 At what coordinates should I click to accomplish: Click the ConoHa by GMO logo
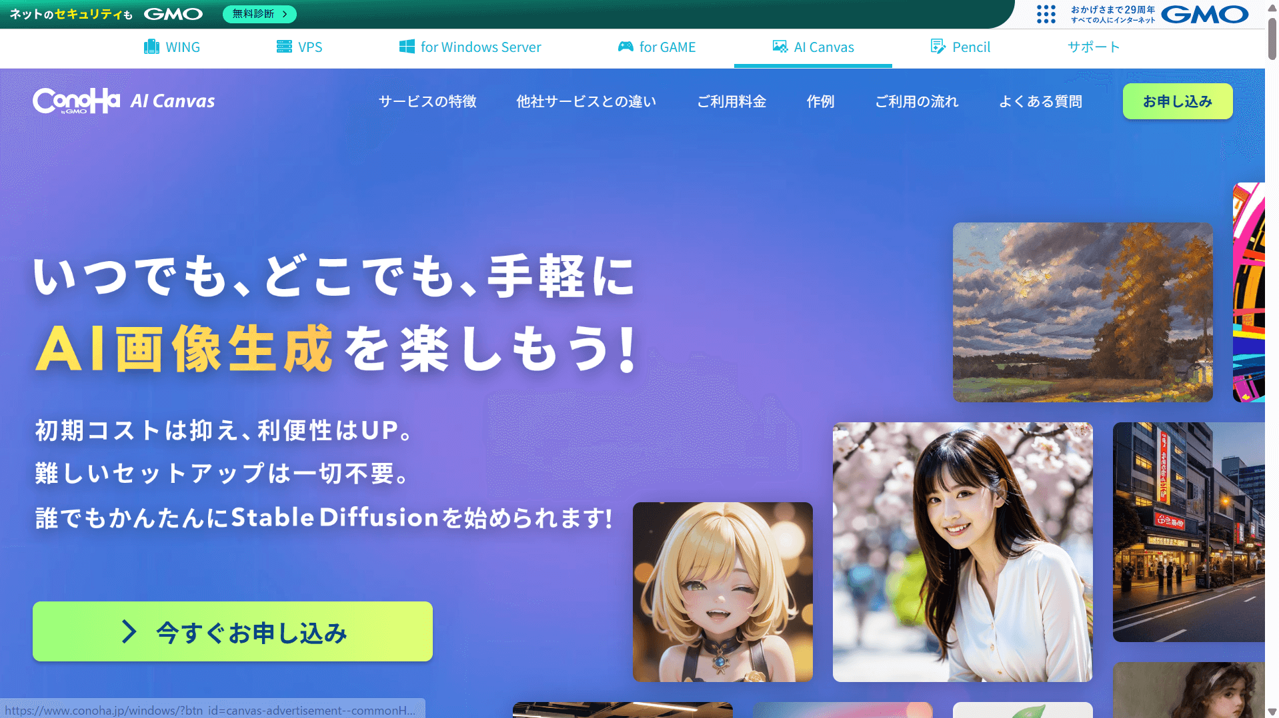click(x=77, y=101)
